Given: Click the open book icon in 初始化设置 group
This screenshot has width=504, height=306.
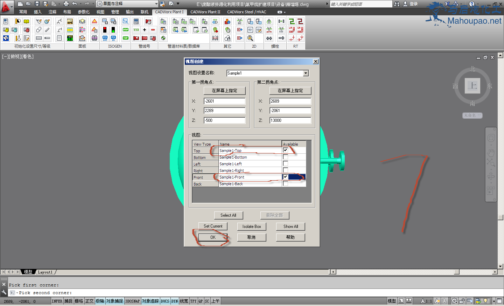Looking at the screenshot, I should click(x=27, y=21).
